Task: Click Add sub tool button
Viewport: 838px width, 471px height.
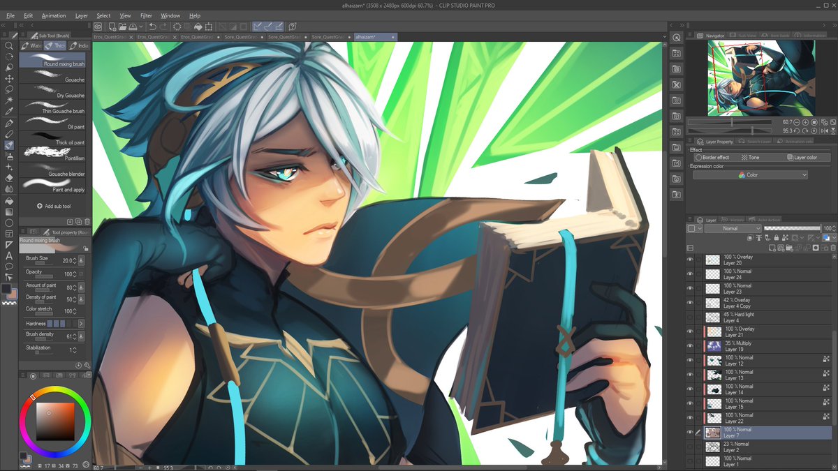Action: (54, 207)
